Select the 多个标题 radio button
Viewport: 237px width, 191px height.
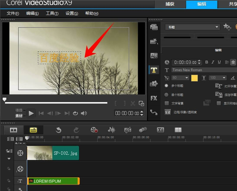166,86
